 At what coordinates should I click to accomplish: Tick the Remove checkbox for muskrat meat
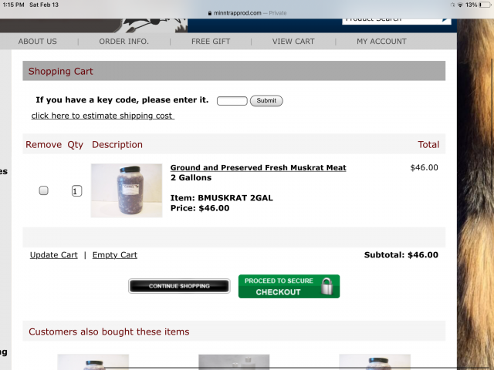[43, 190]
